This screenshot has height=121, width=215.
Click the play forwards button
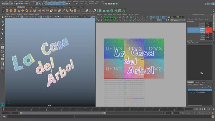(205, 109)
